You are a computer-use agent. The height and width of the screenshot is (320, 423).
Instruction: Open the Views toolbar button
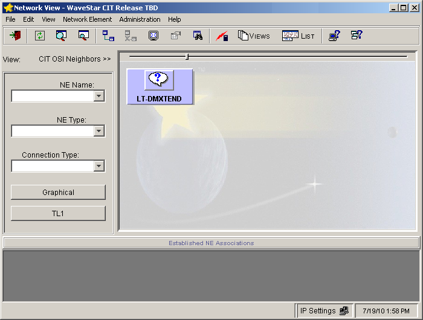click(254, 36)
